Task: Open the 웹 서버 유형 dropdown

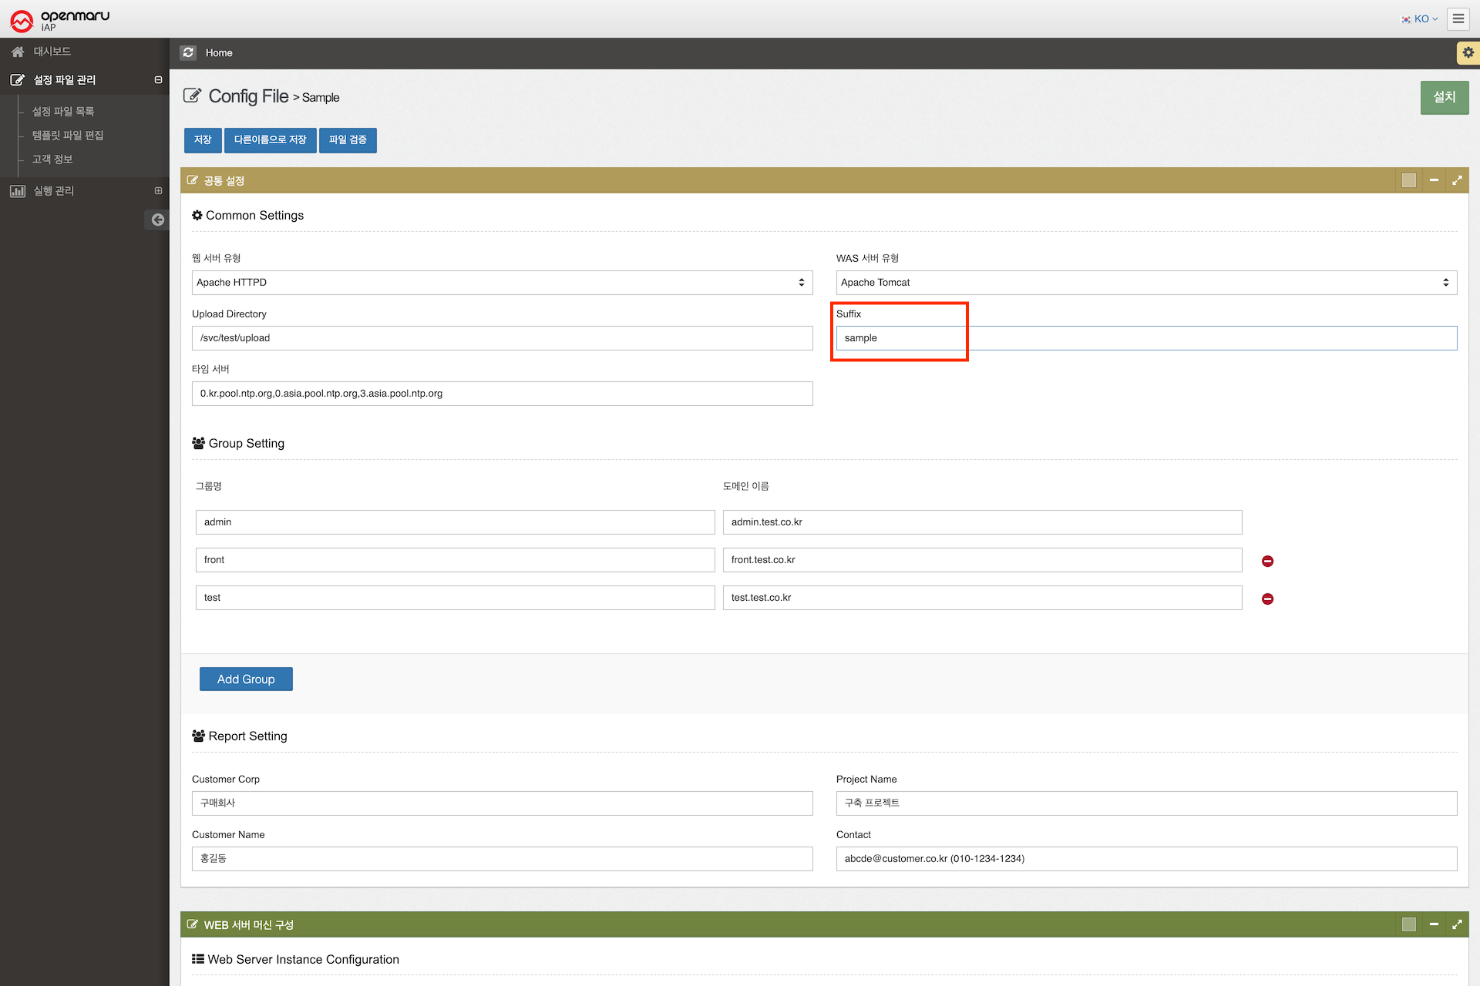Action: [502, 283]
